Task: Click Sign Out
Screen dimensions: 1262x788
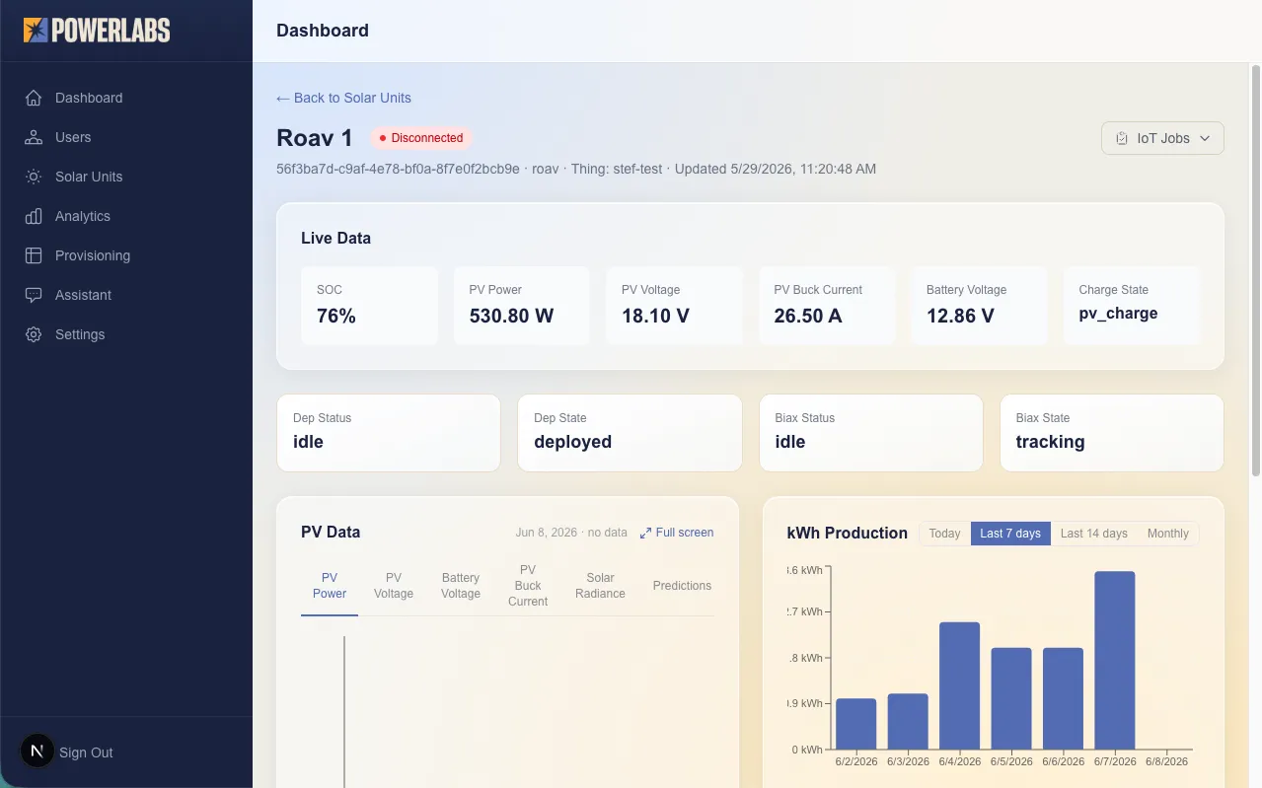Action: coord(86,752)
